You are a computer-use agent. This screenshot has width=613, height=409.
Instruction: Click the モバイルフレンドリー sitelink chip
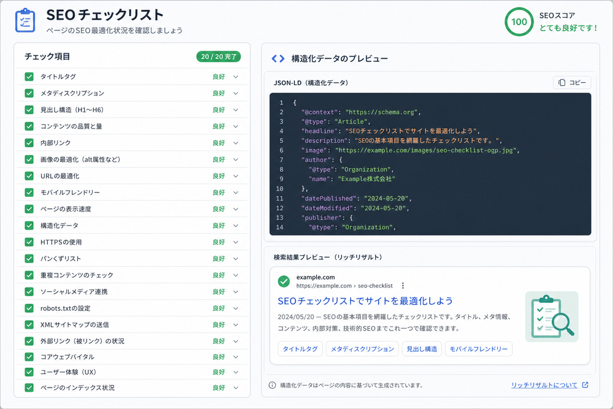[x=479, y=349]
